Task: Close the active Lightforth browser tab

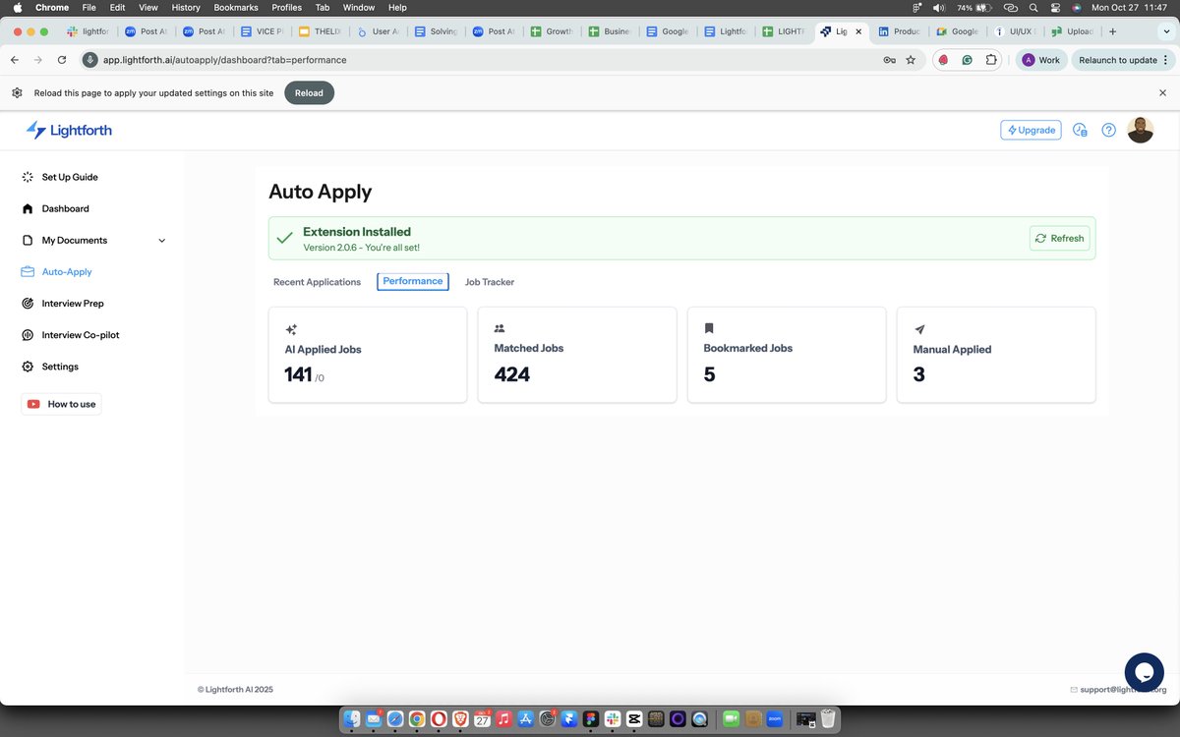Action: pos(857,31)
